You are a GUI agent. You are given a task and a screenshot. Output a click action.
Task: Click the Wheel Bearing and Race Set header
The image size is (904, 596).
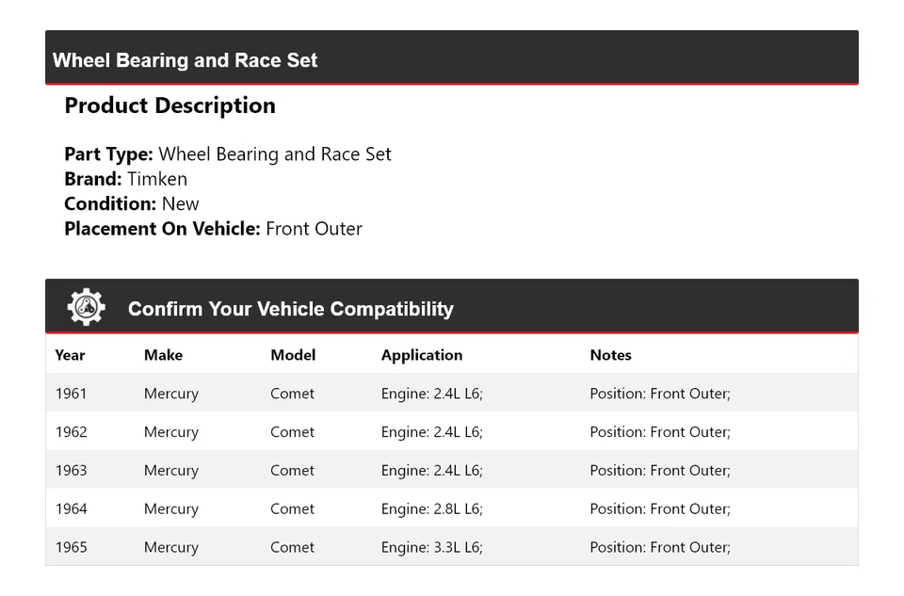[x=185, y=60]
